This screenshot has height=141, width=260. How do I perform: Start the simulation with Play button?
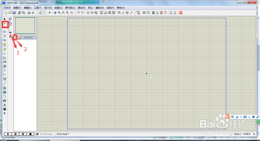point(8,134)
